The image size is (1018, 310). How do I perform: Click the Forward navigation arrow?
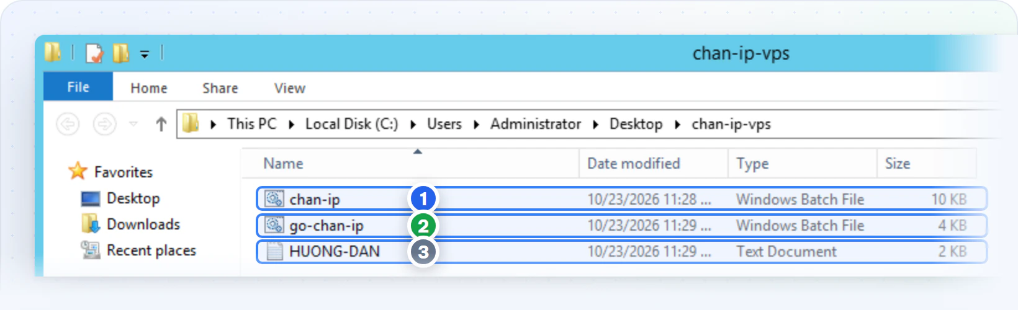tap(104, 124)
